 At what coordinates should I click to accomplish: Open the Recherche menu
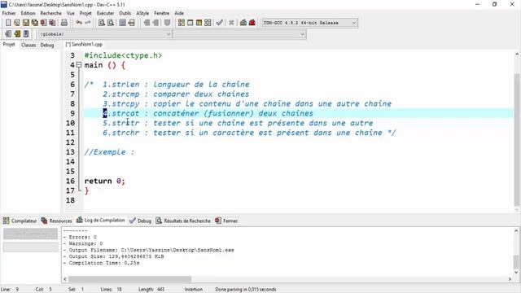coord(50,13)
